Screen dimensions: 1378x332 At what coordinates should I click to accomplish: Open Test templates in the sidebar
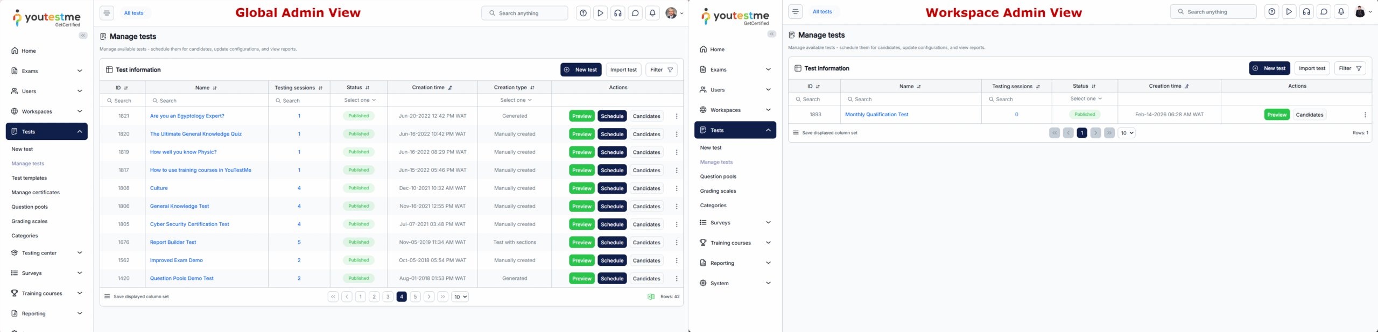coord(29,178)
